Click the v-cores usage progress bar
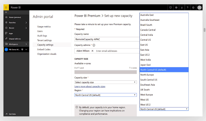This screenshot has height=121, width=206. 105,72
